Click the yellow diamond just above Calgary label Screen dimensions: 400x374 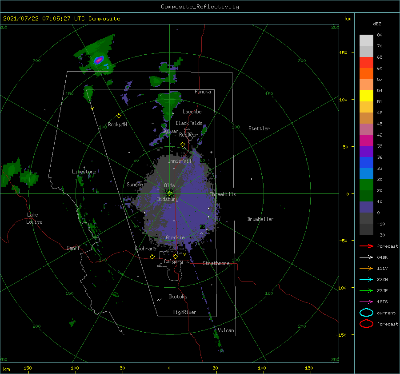(176, 256)
